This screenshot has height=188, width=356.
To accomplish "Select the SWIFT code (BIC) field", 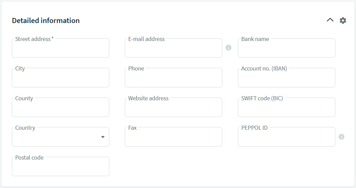I will (x=287, y=108).
